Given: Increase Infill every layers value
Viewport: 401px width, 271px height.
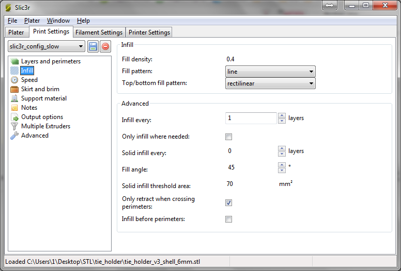Looking at the screenshot, I should [x=282, y=115].
